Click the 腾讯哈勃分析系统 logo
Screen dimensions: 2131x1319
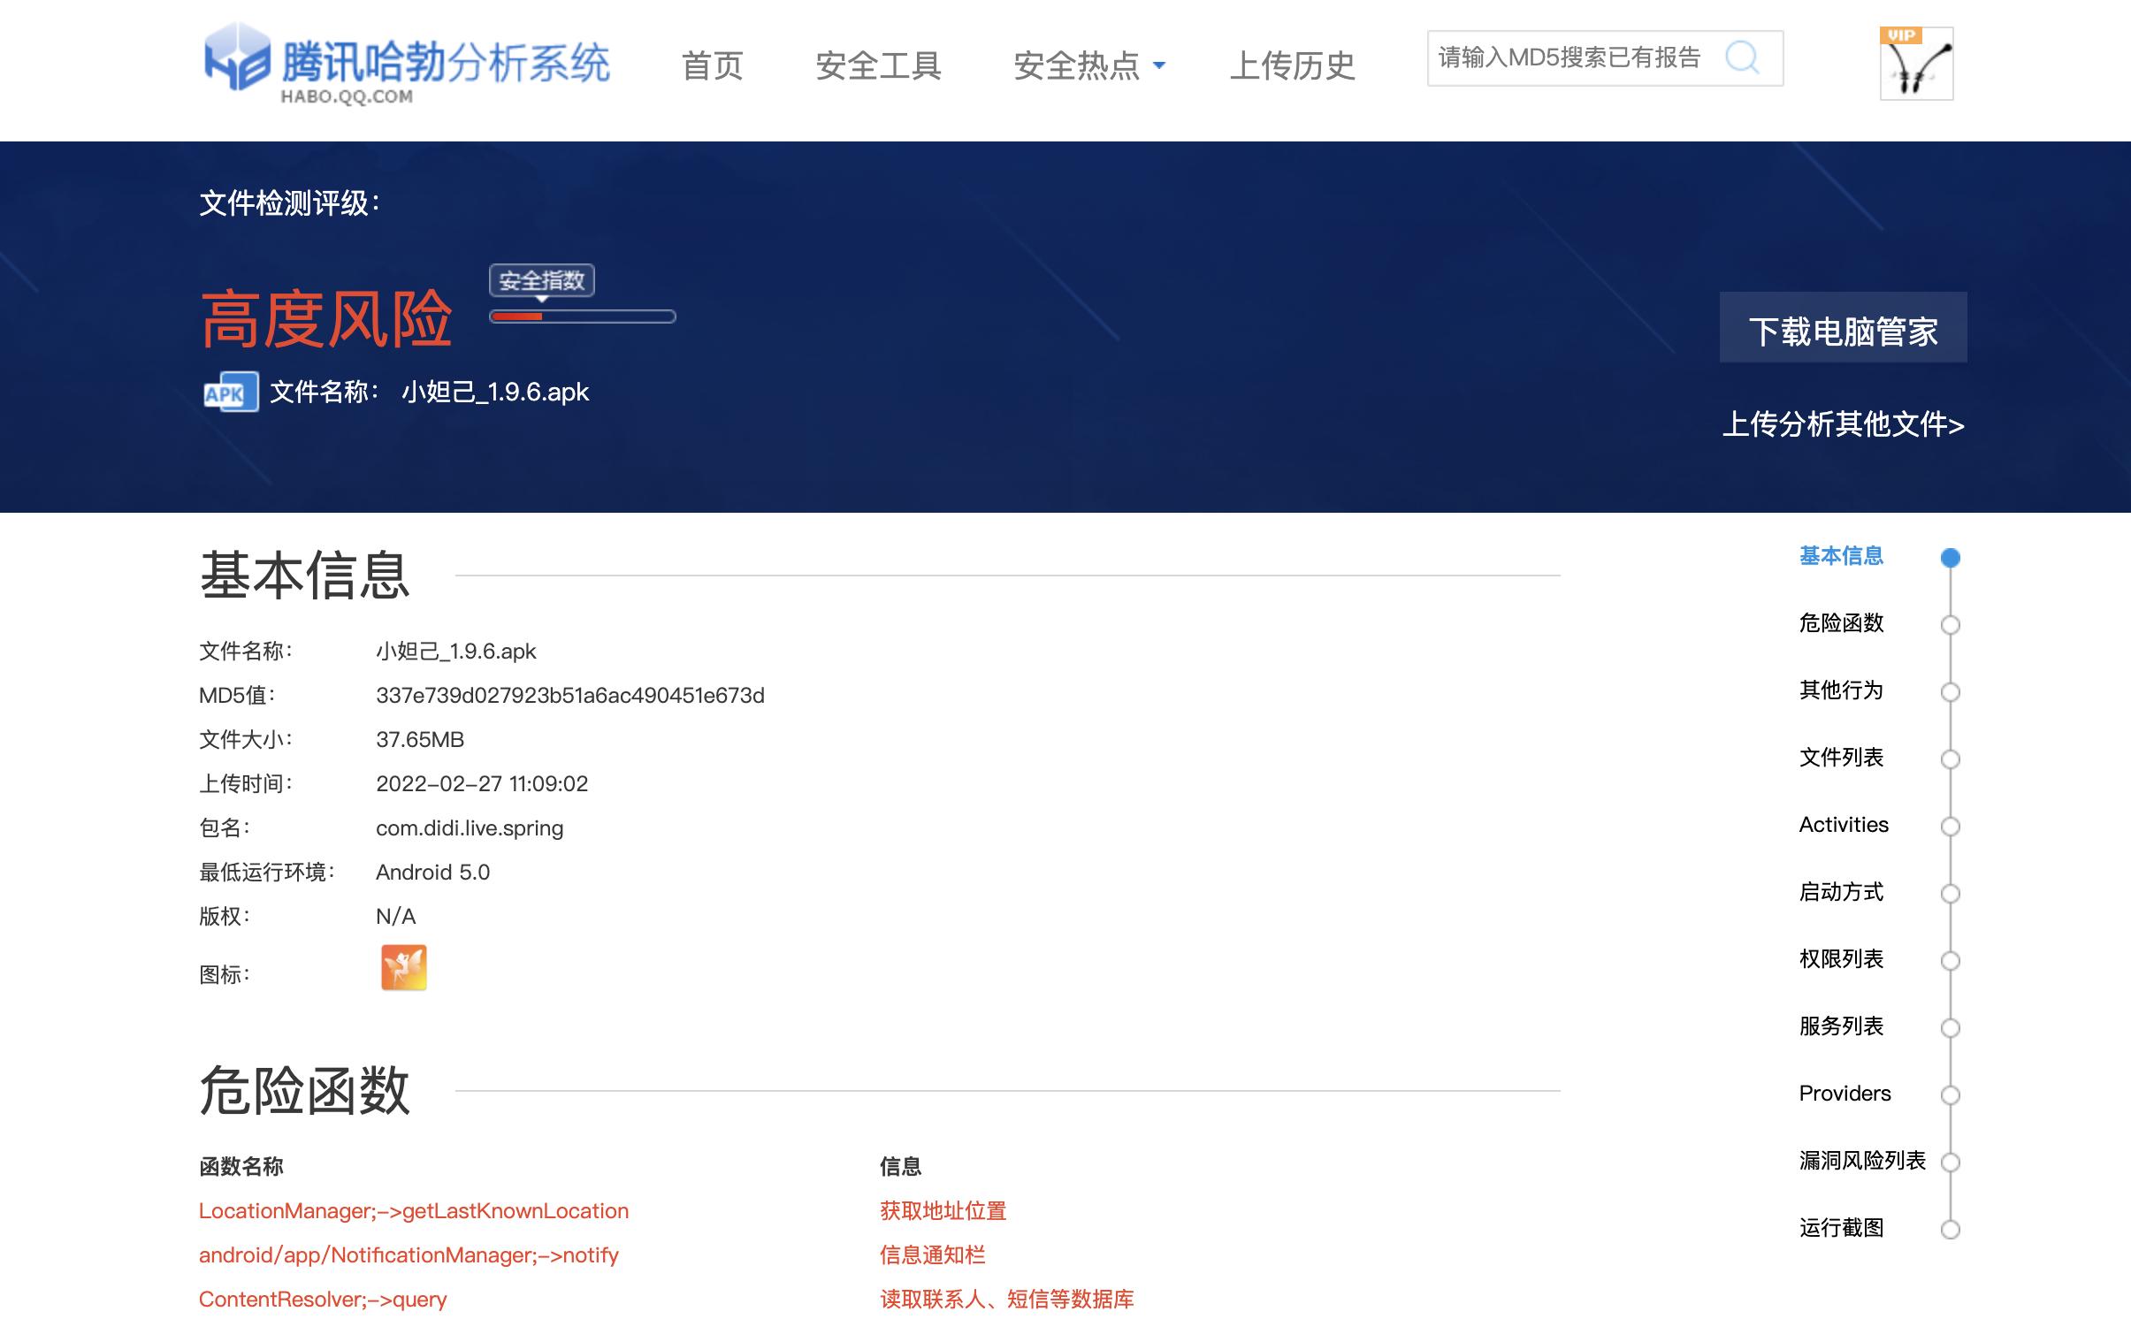(x=407, y=64)
